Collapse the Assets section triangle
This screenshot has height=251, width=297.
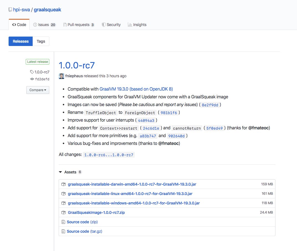[x=60, y=172]
